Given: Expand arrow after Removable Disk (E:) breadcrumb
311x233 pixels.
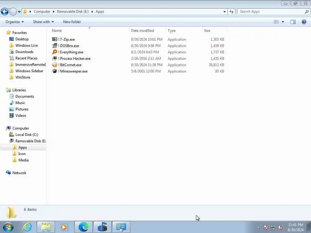Looking at the screenshot, I should click(x=92, y=12).
